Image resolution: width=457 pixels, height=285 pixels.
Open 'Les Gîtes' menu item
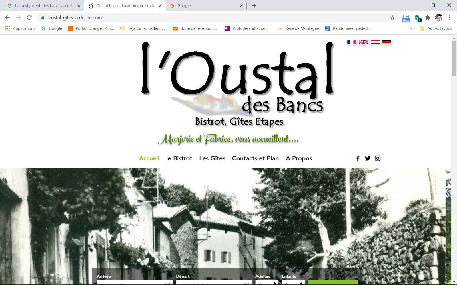click(x=212, y=158)
